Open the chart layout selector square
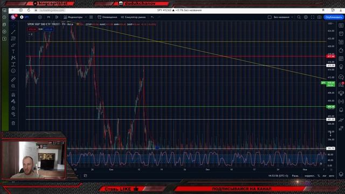This screenshot has height=194, width=345. pos(270,17)
